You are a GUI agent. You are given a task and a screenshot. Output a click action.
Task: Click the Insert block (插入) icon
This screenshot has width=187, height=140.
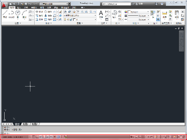click(114, 14)
